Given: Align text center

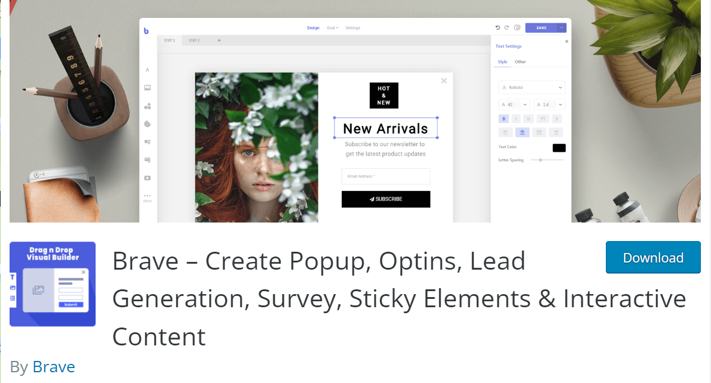Looking at the screenshot, I should 522,132.
